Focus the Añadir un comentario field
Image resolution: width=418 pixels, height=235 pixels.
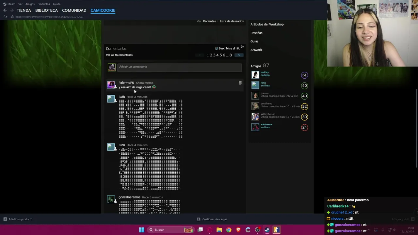(x=179, y=67)
